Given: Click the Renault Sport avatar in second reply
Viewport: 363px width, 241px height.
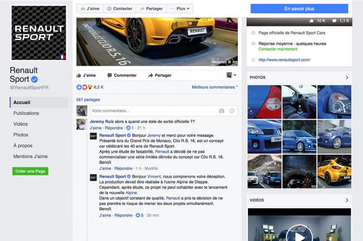Looking at the screenshot, I should coord(93,178).
